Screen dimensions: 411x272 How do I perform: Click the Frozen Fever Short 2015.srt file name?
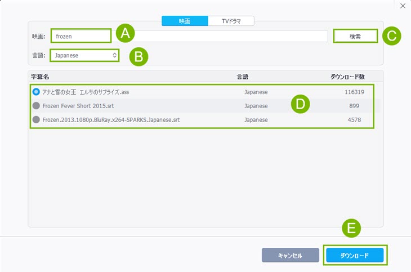(x=77, y=105)
